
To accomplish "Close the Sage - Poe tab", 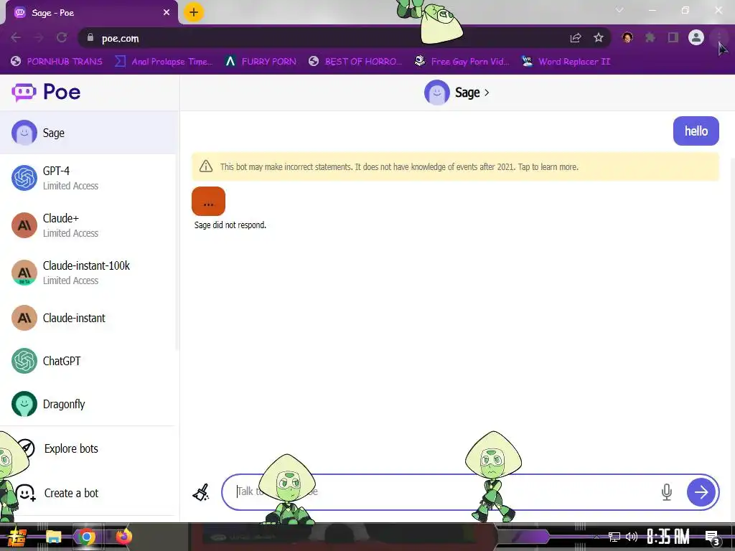I will click(167, 13).
